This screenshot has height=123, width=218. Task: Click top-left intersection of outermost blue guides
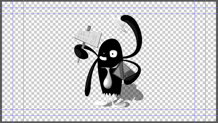[x=13, y=8]
